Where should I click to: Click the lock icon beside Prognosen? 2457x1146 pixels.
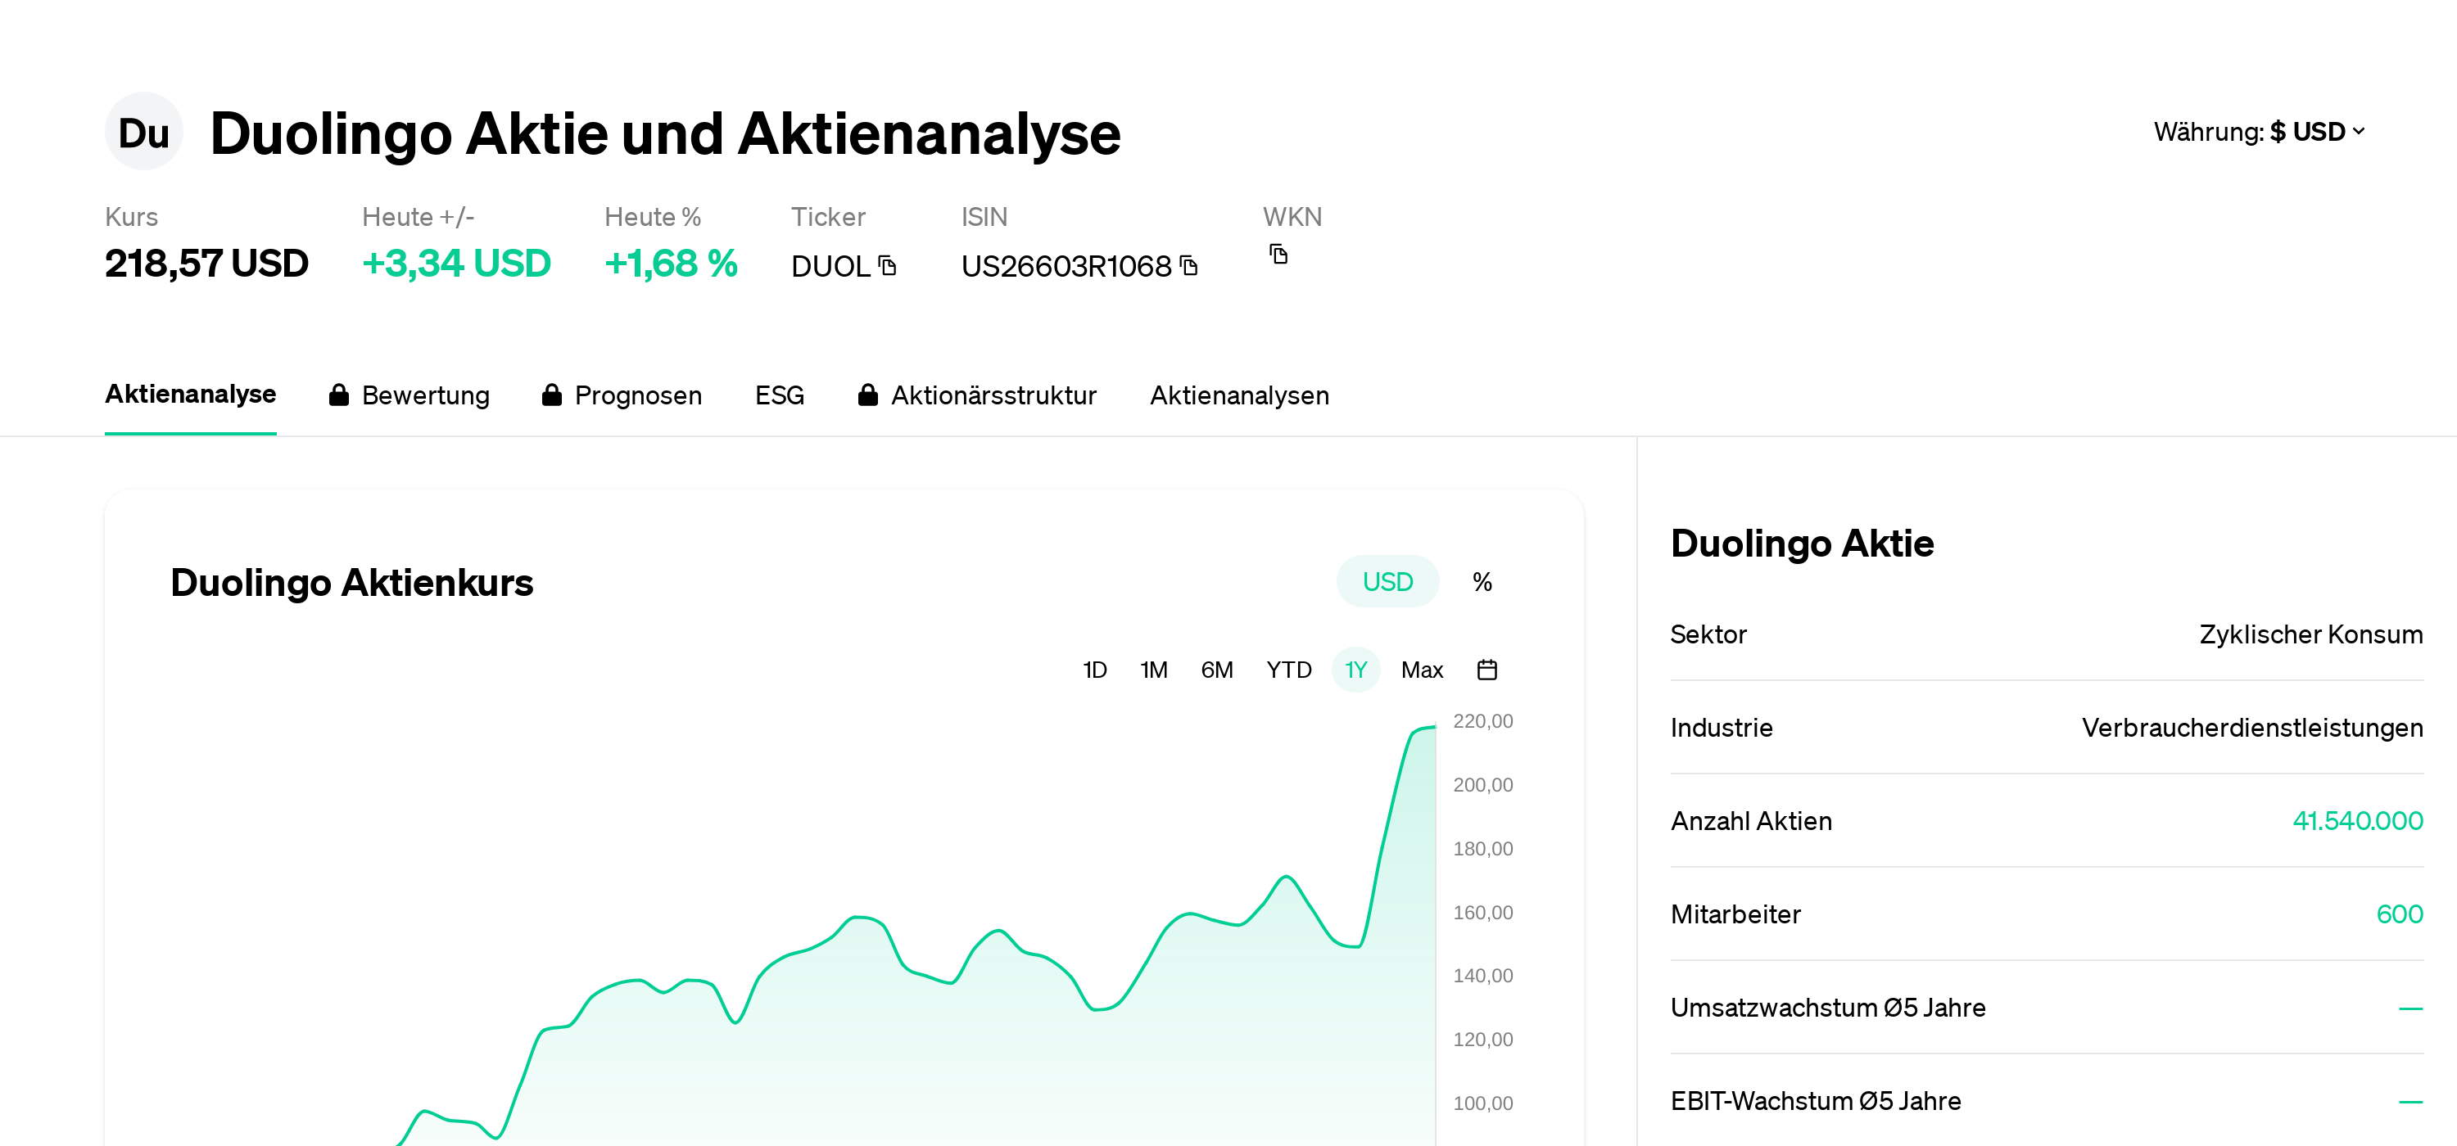[x=551, y=395]
